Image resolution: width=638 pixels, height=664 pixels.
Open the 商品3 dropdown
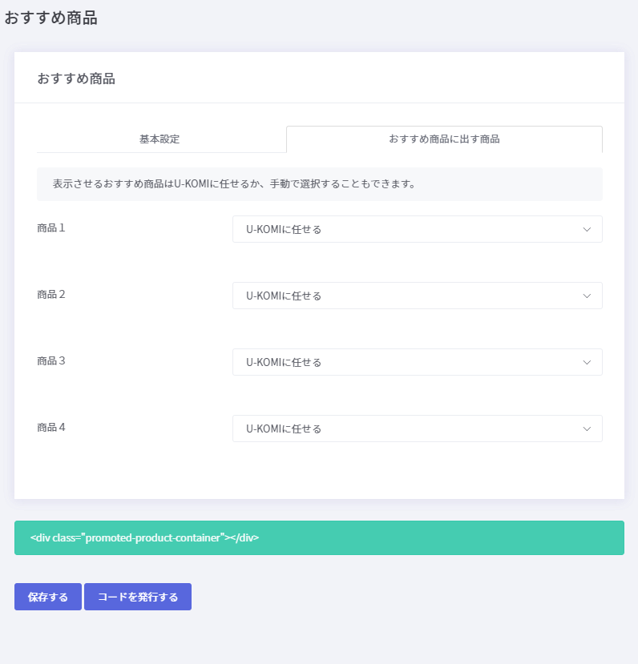pyautogui.click(x=418, y=362)
